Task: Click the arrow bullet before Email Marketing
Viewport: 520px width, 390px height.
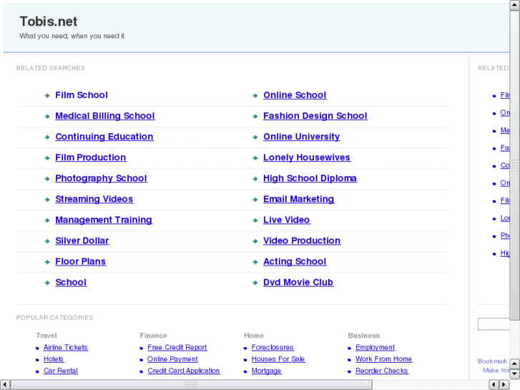Action: 255,200
